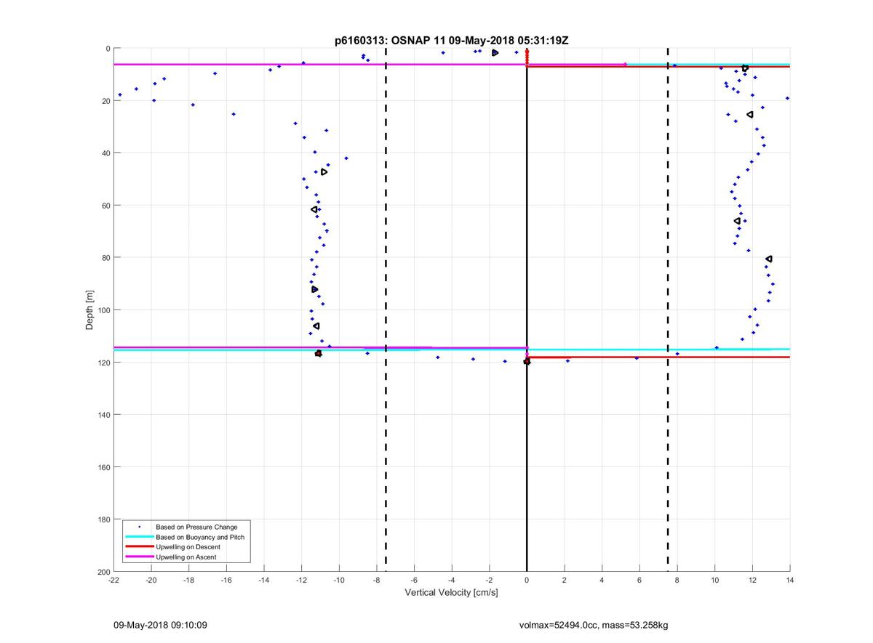Click the '-2' velocity axis tick label
Viewport: 873px width, 643px height.
click(490, 580)
